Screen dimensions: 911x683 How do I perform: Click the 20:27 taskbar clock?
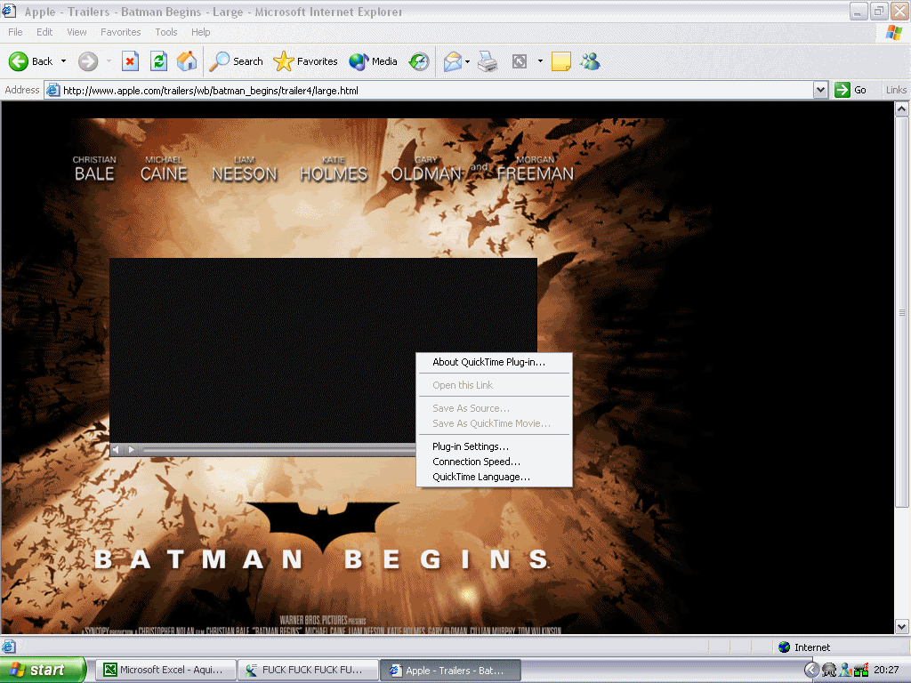tap(886, 671)
